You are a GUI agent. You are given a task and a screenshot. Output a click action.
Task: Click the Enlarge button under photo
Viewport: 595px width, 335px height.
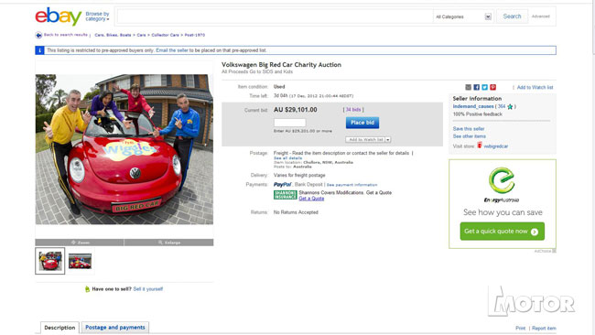[x=168, y=243]
